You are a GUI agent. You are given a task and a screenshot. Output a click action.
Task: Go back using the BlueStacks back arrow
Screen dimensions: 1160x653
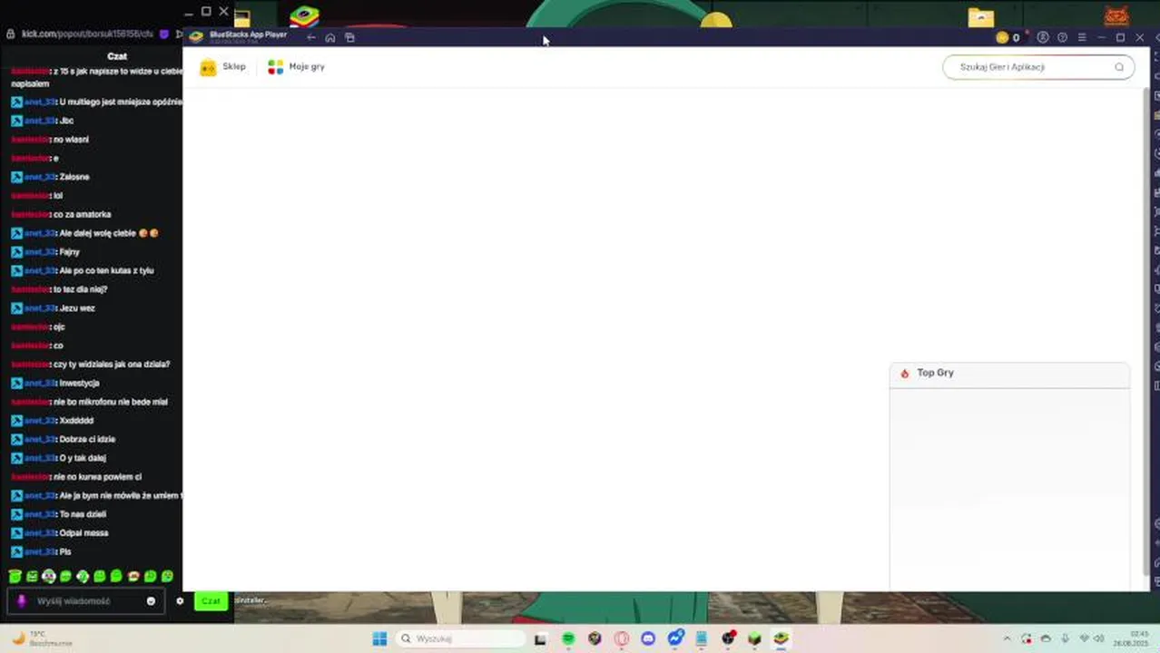click(310, 37)
